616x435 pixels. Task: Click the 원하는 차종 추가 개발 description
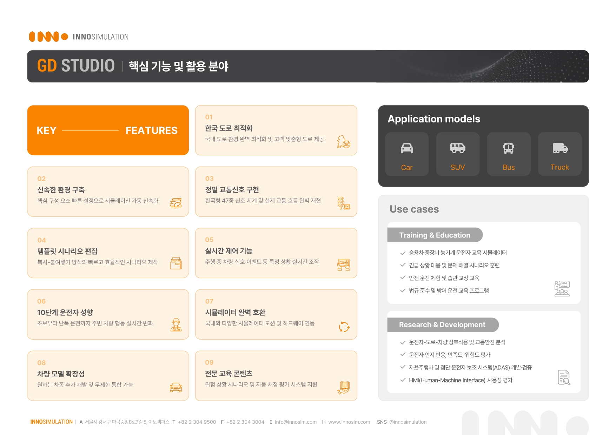(85, 384)
